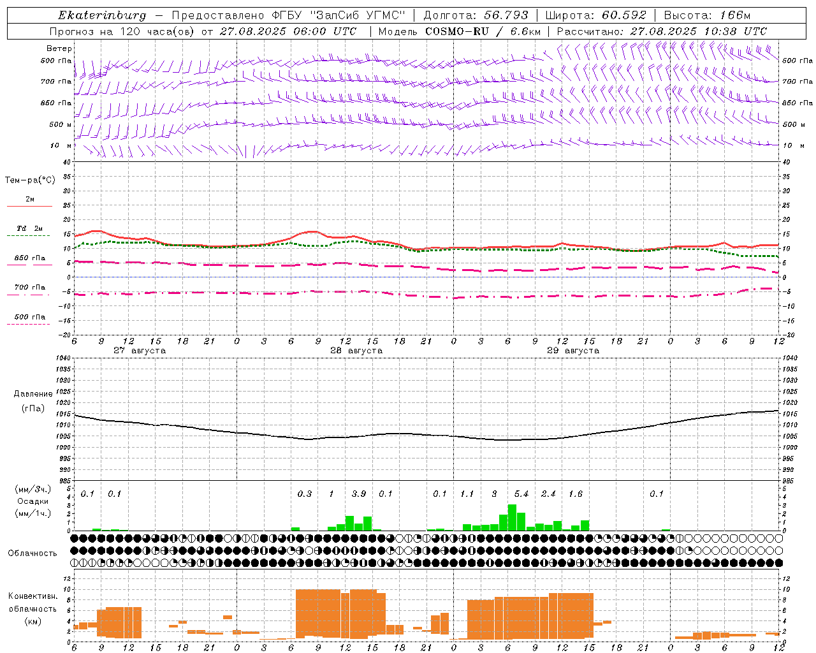Click the 2.4 precipitation total
The width and height of the screenshot is (816, 653).
pyautogui.click(x=548, y=494)
